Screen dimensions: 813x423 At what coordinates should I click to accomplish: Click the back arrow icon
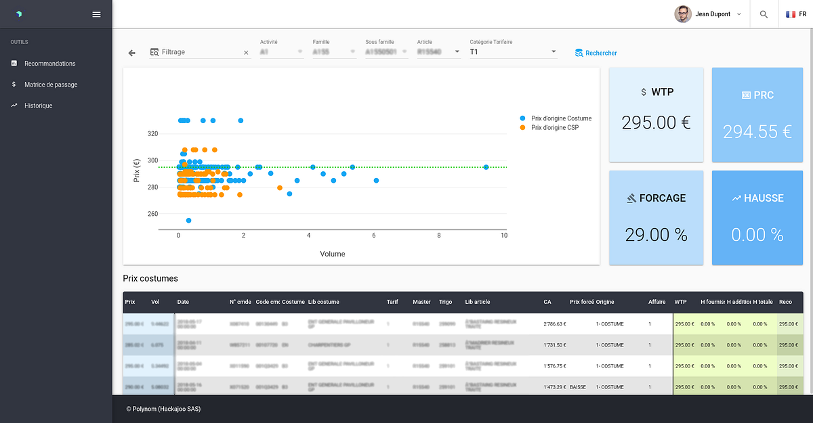pyautogui.click(x=132, y=53)
